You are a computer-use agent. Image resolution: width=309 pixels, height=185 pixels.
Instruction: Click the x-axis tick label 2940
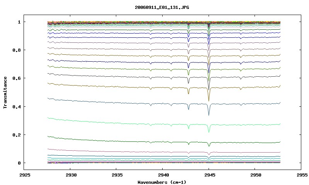163,175
